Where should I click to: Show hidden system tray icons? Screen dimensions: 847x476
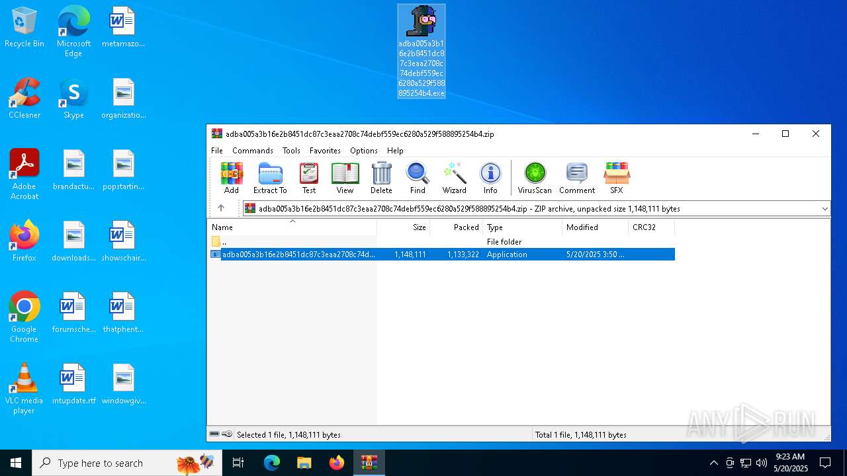pyautogui.click(x=713, y=463)
